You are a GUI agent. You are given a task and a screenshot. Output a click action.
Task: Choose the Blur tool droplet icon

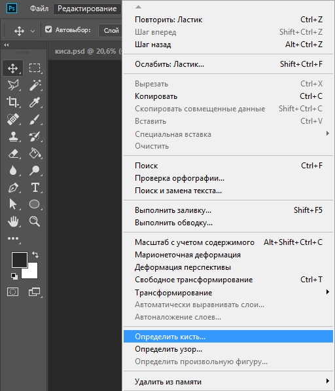(x=12, y=170)
